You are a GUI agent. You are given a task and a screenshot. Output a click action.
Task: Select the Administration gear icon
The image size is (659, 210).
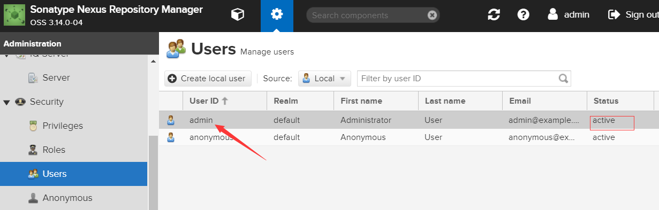click(277, 15)
